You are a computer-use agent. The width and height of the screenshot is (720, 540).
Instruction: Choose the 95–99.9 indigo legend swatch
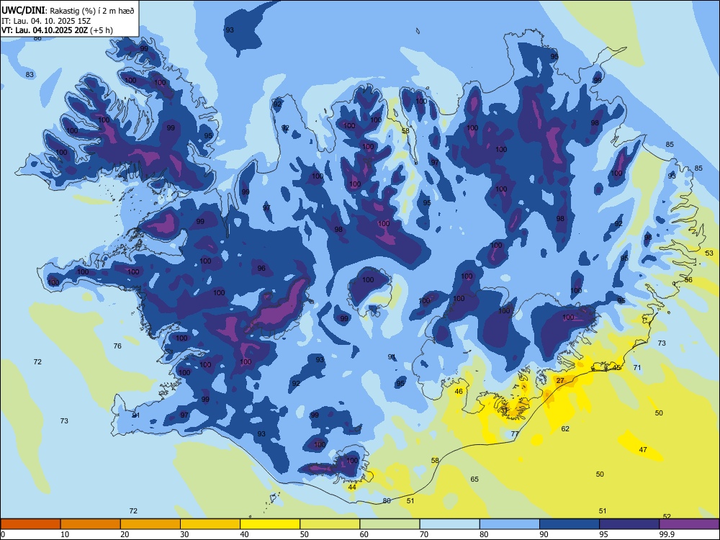coord(629,524)
